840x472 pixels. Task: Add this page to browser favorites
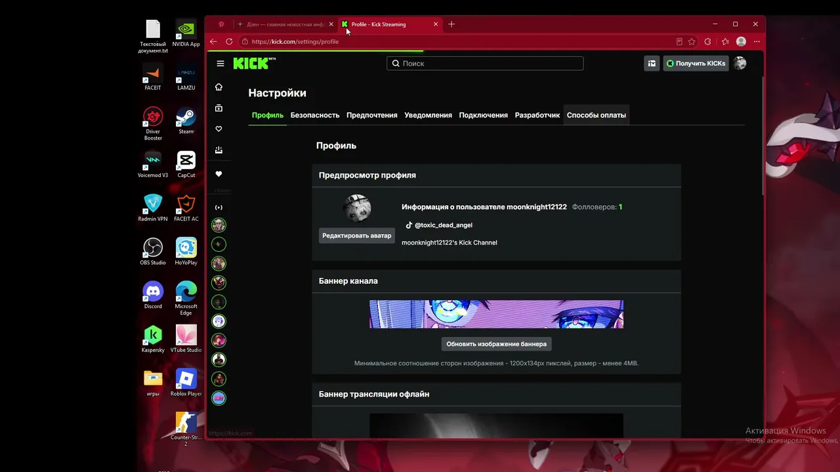tap(692, 41)
